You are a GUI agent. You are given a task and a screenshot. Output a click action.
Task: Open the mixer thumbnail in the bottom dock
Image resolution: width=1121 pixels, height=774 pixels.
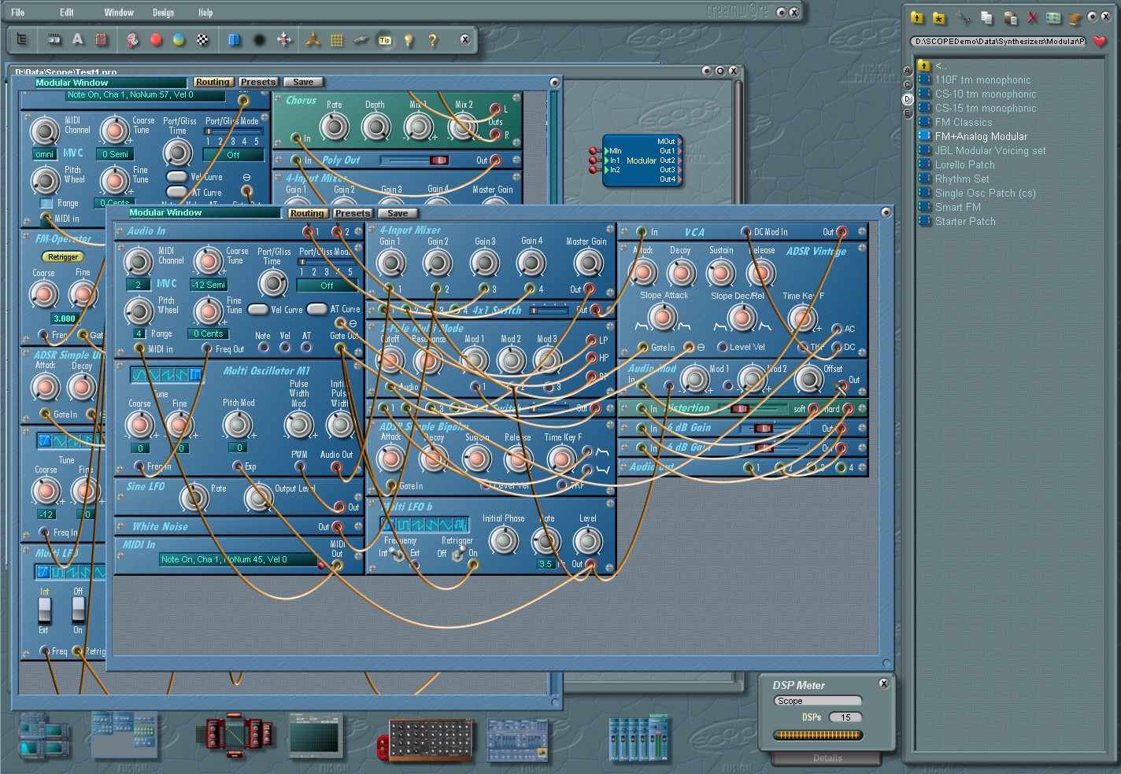638,739
